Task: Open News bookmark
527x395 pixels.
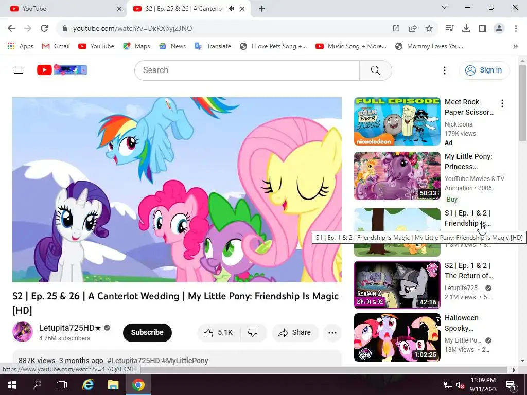Action: click(x=173, y=46)
